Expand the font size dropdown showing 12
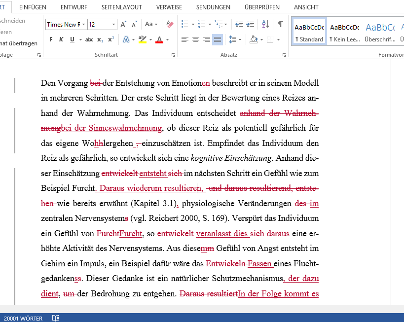 pyautogui.click(x=114, y=24)
